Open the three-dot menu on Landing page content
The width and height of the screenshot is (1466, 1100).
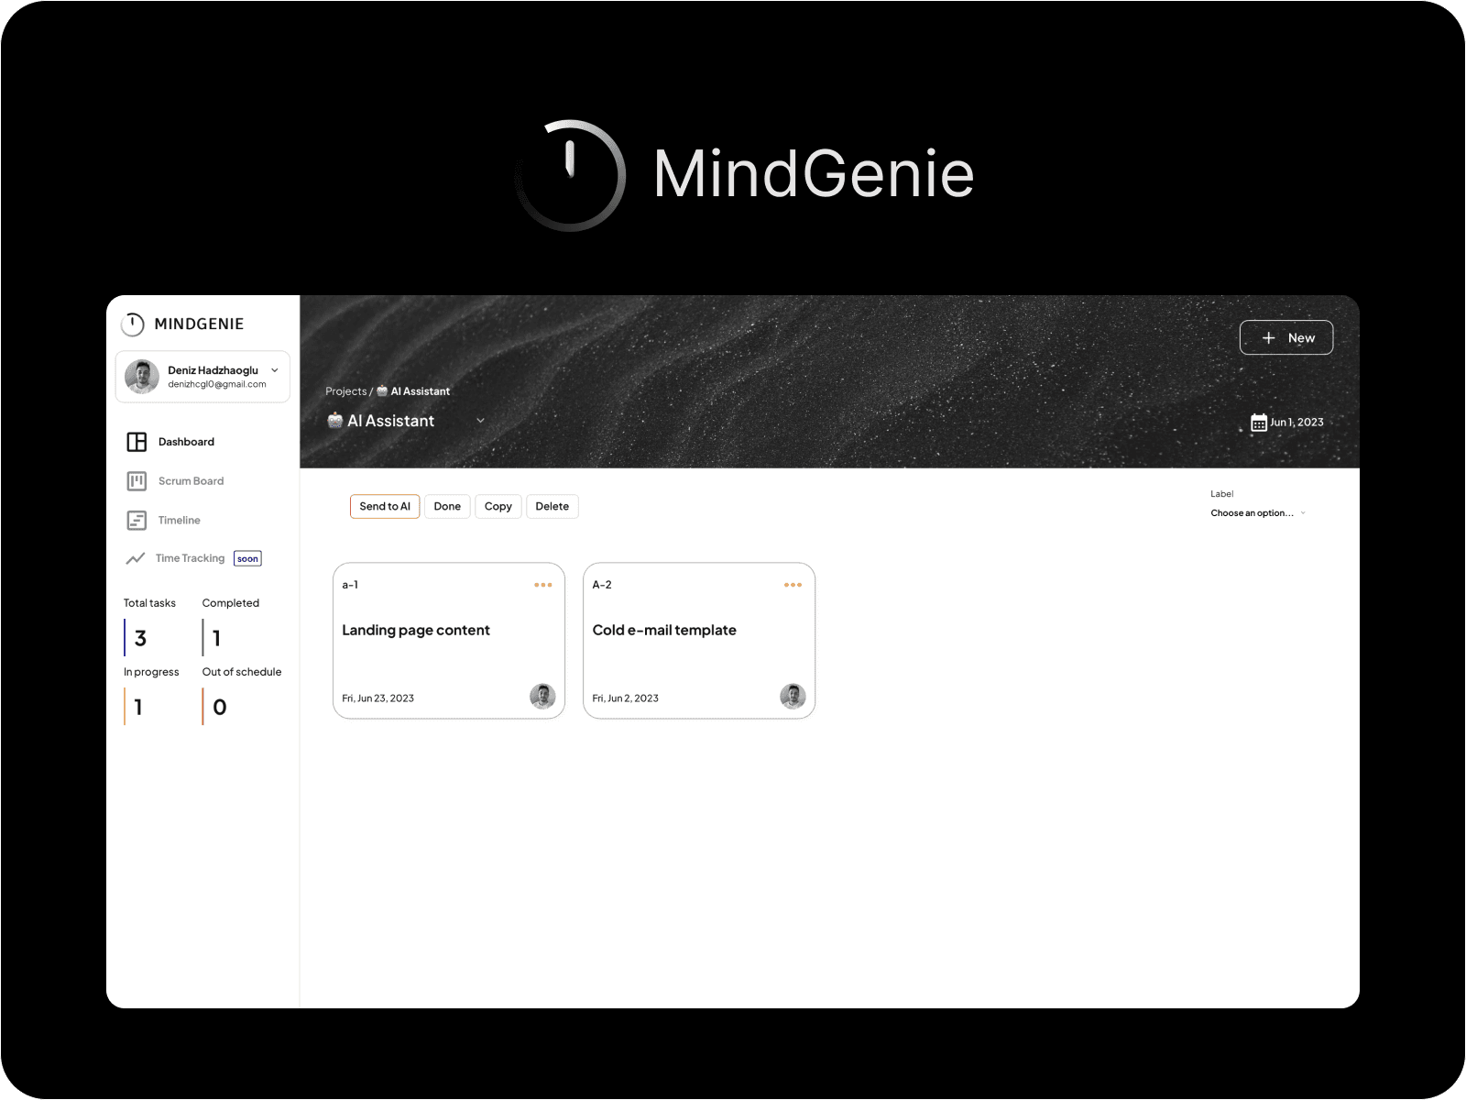pyautogui.click(x=543, y=584)
